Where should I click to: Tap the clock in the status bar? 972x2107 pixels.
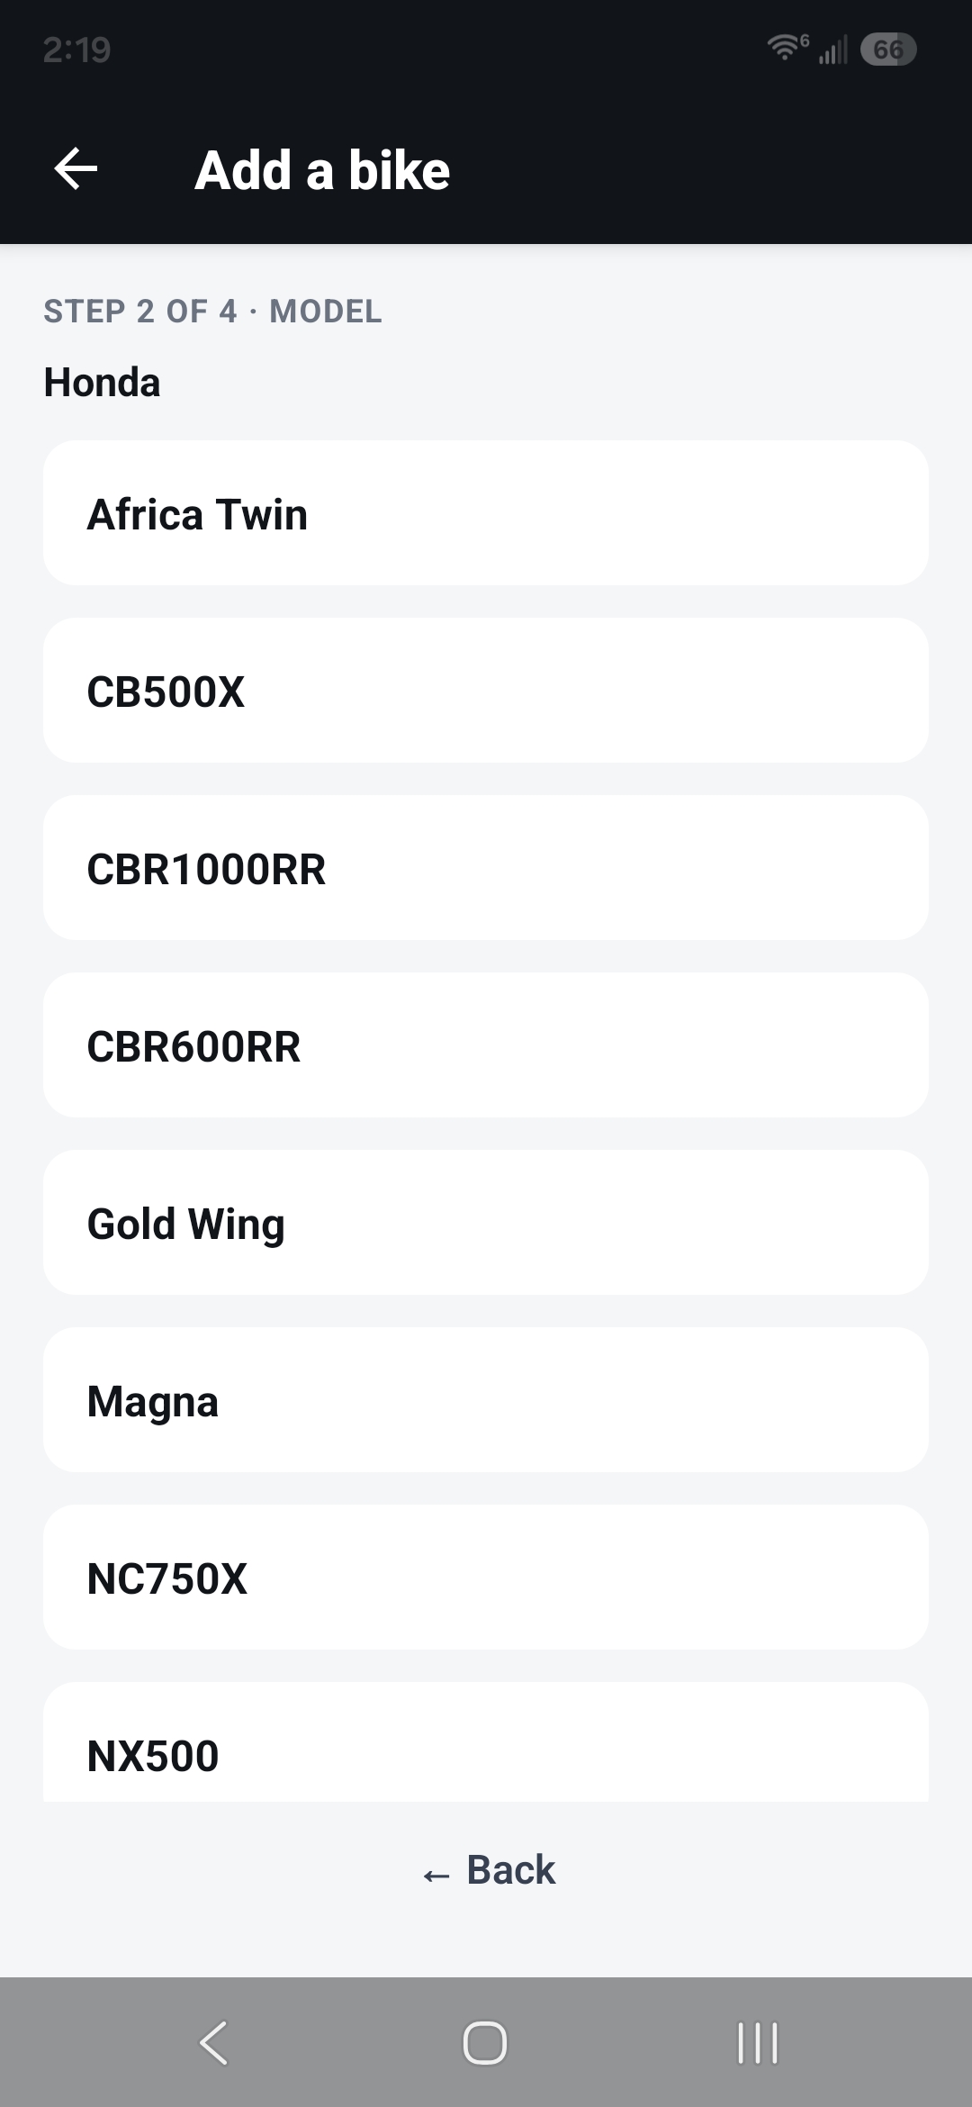76,50
